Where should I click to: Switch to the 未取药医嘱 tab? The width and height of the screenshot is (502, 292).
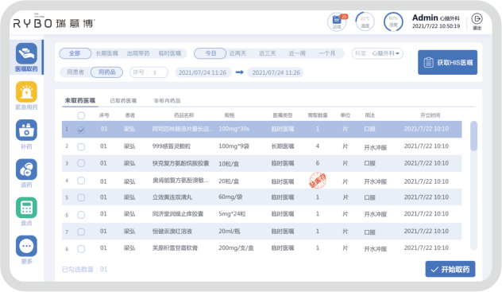pyautogui.click(x=80, y=100)
